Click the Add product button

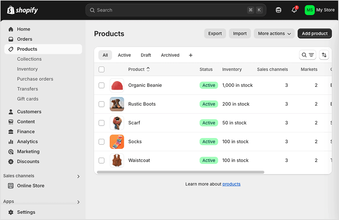tap(315, 33)
